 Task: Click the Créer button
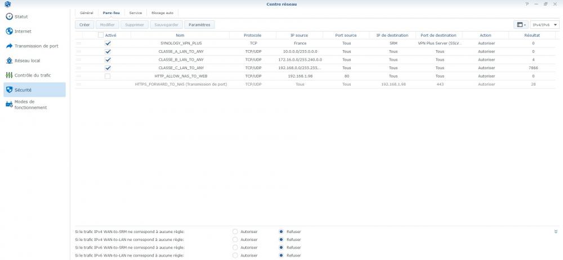point(84,25)
